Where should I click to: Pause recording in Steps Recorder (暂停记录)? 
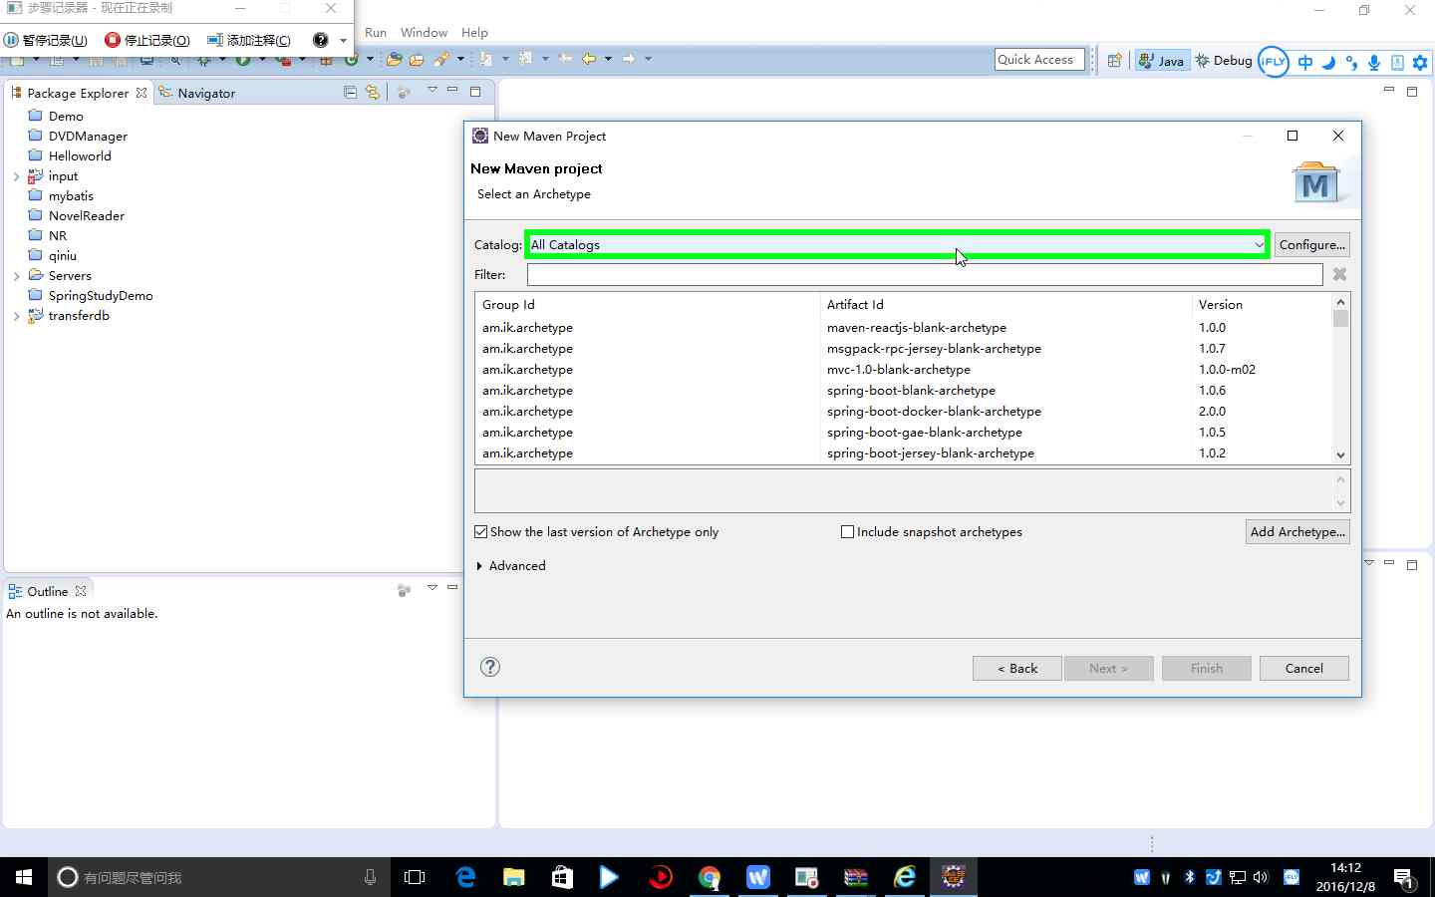coord(45,40)
